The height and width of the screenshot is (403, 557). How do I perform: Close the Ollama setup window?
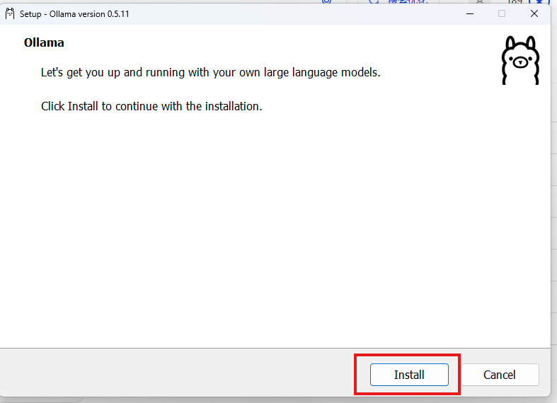(534, 14)
